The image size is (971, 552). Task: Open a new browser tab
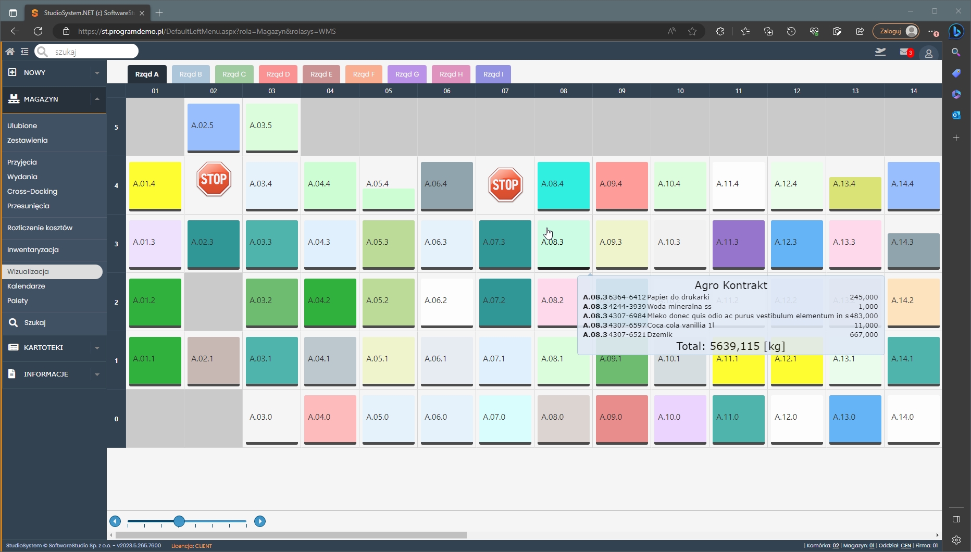(159, 12)
